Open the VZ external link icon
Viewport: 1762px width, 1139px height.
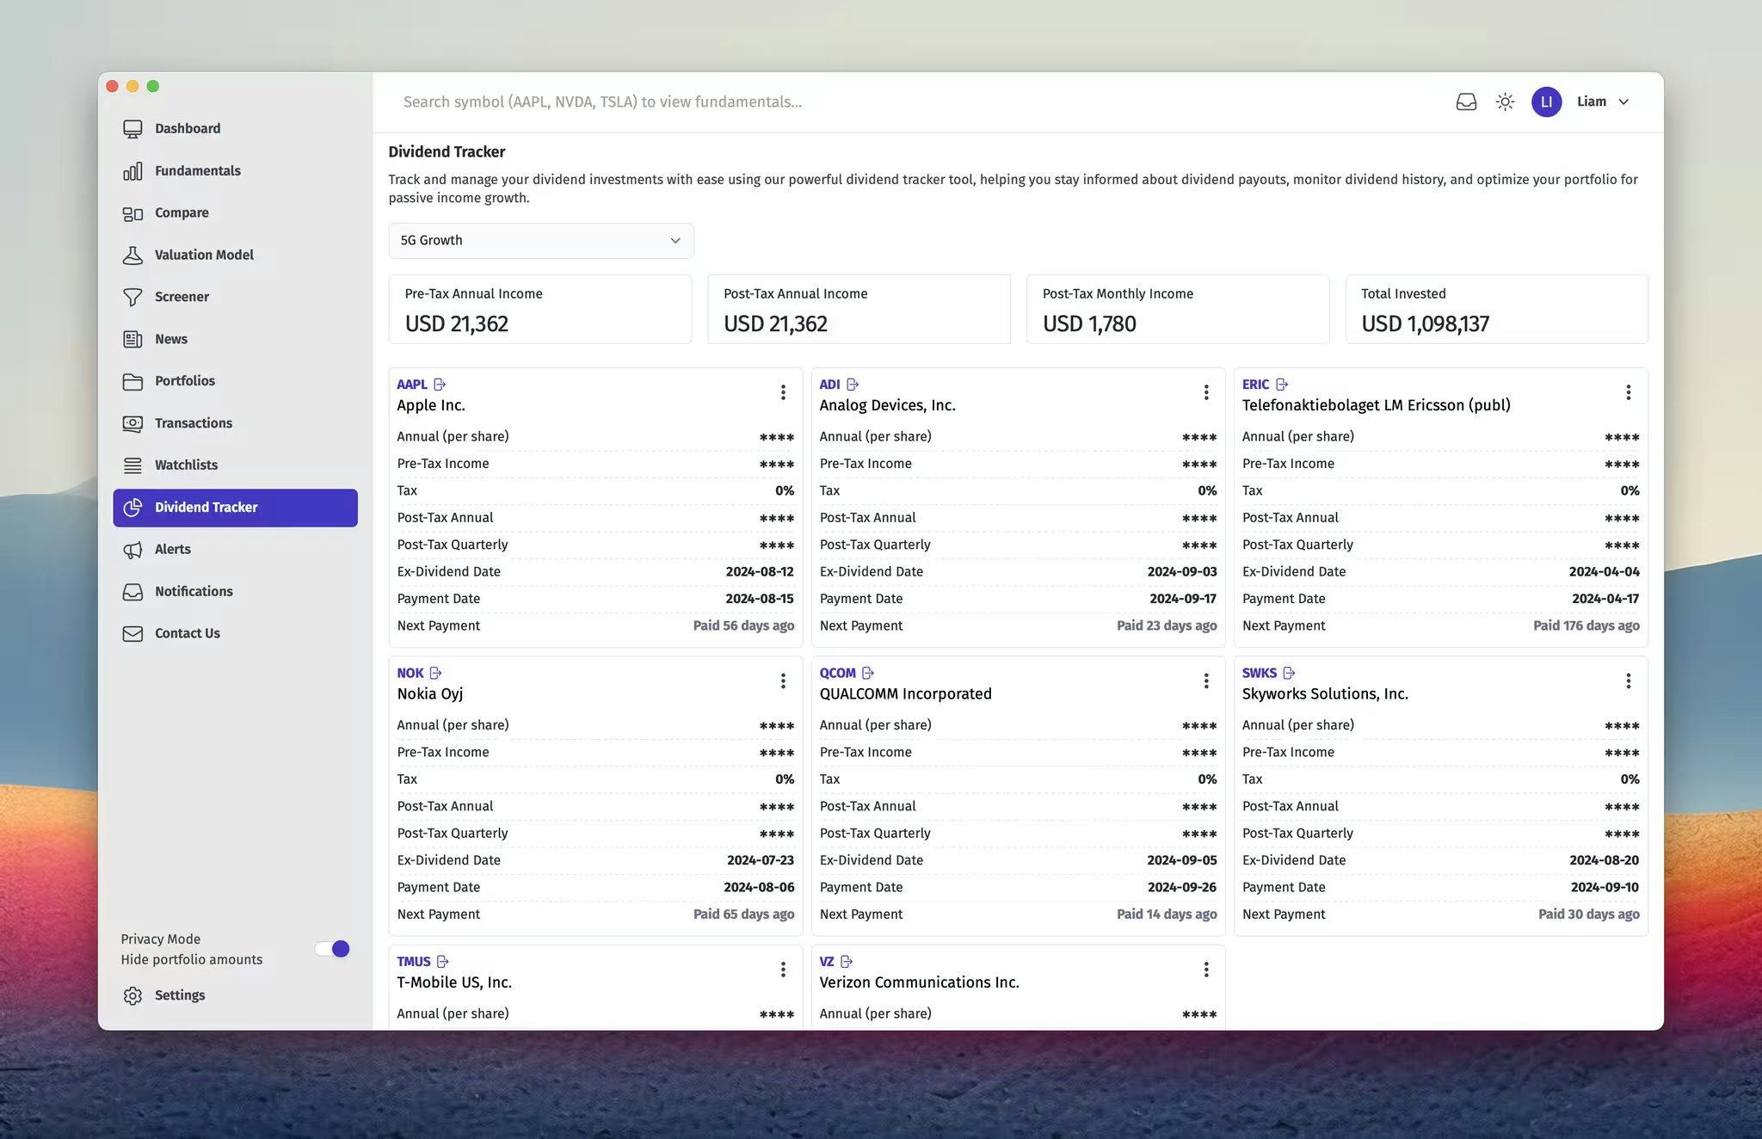847,962
